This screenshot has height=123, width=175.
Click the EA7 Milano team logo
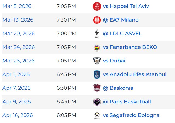click(97, 20)
